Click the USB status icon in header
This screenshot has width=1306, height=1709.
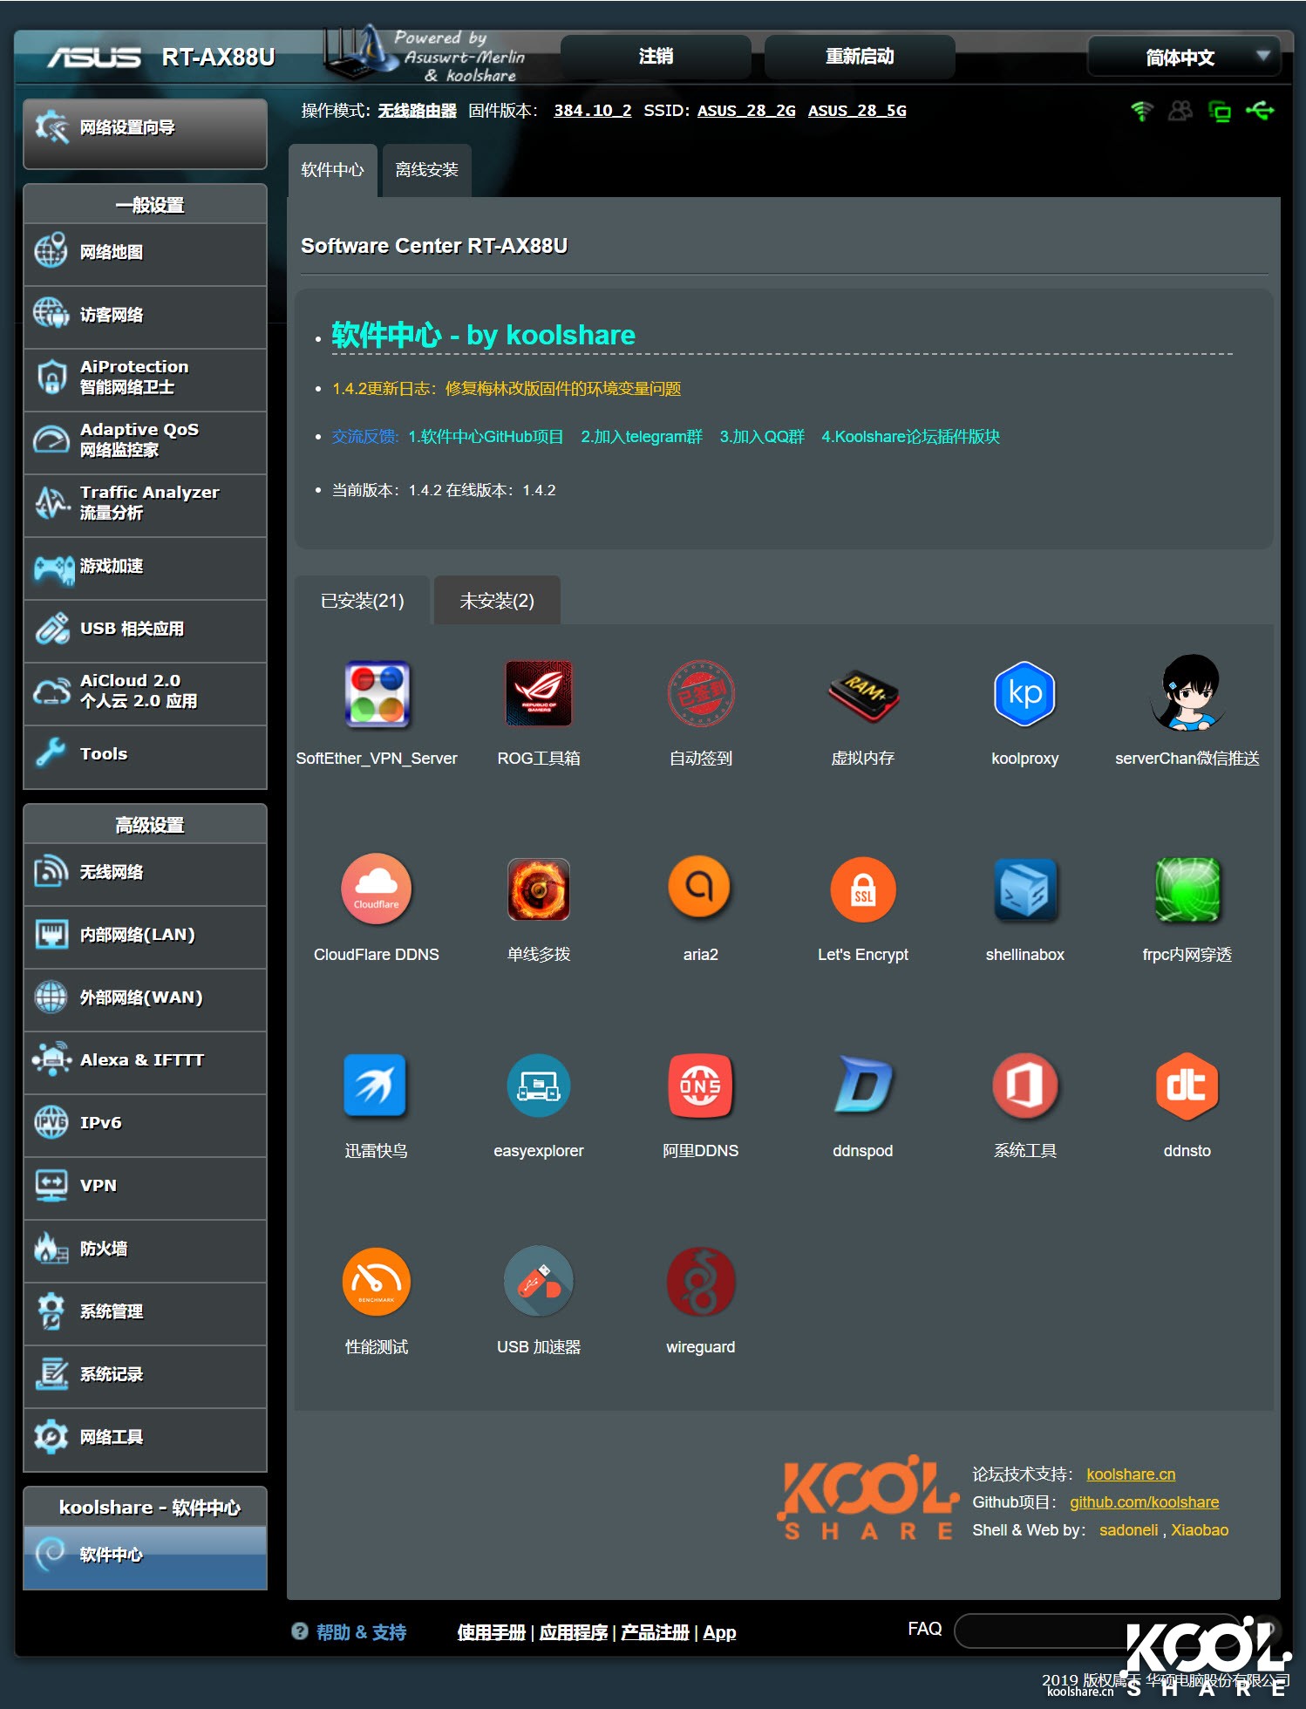click(1260, 111)
